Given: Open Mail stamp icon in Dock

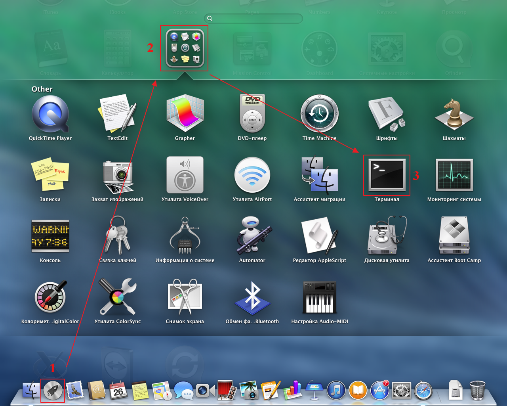Looking at the screenshot, I should point(74,391).
